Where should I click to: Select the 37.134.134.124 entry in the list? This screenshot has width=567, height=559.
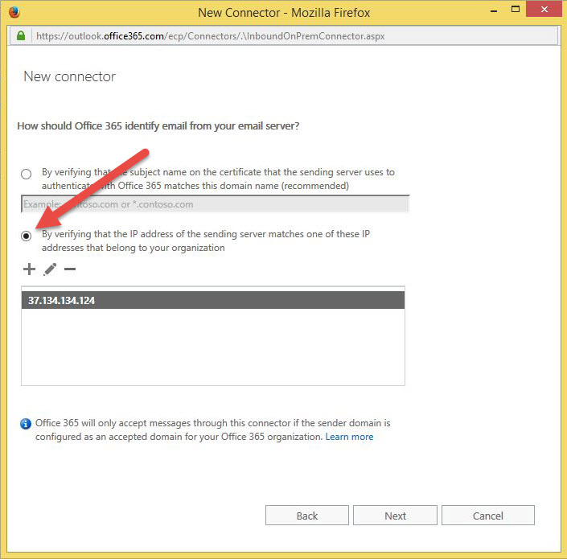coord(213,300)
